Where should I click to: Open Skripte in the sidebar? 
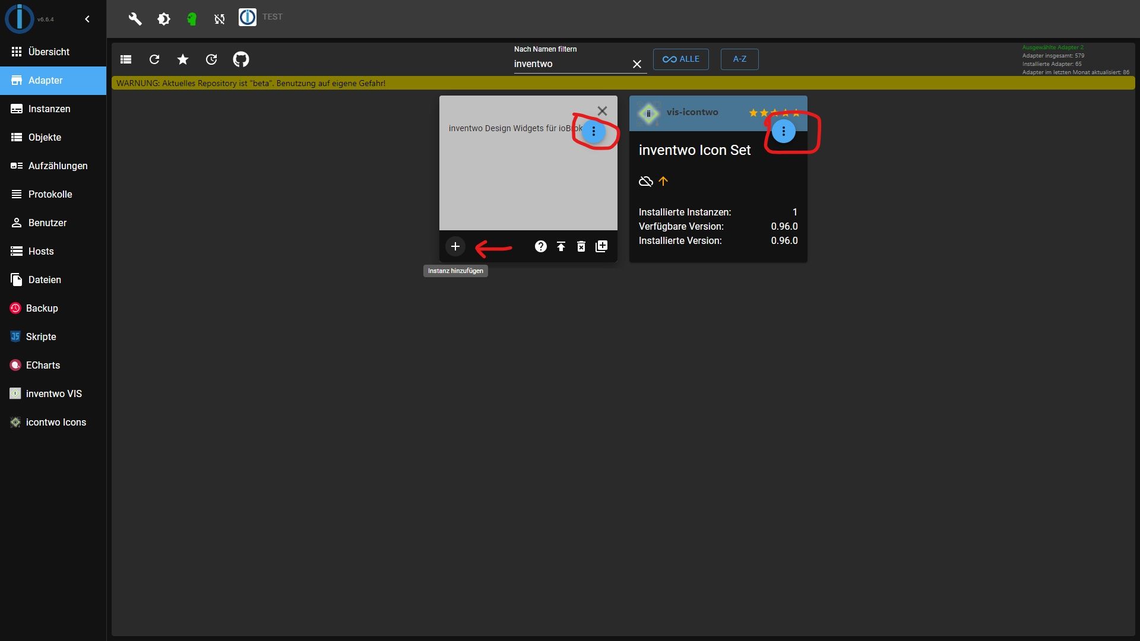[53, 337]
